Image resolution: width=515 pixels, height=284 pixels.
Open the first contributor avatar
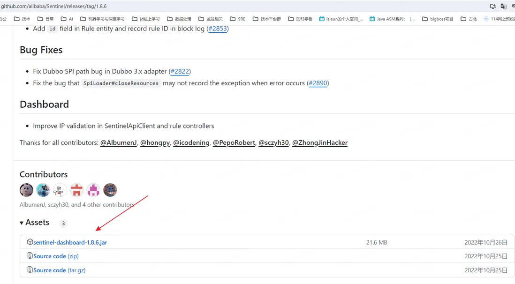pyautogui.click(x=26, y=190)
